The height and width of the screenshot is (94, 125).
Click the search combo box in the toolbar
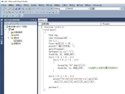click(x=108, y=9)
